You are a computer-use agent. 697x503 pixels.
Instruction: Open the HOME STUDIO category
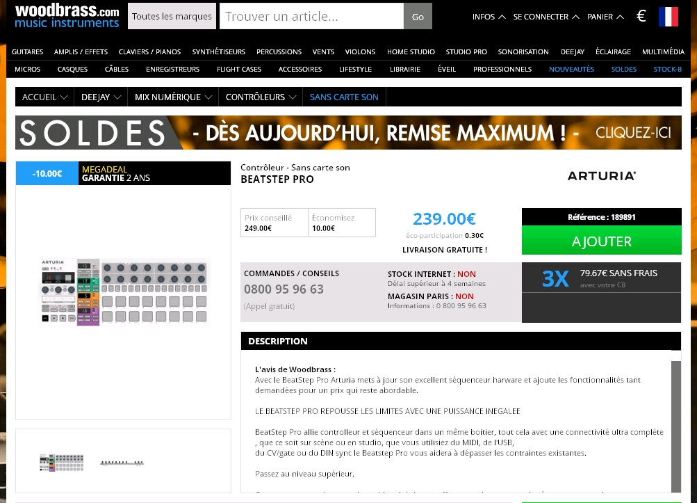pyautogui.click(x=411, y=51)
